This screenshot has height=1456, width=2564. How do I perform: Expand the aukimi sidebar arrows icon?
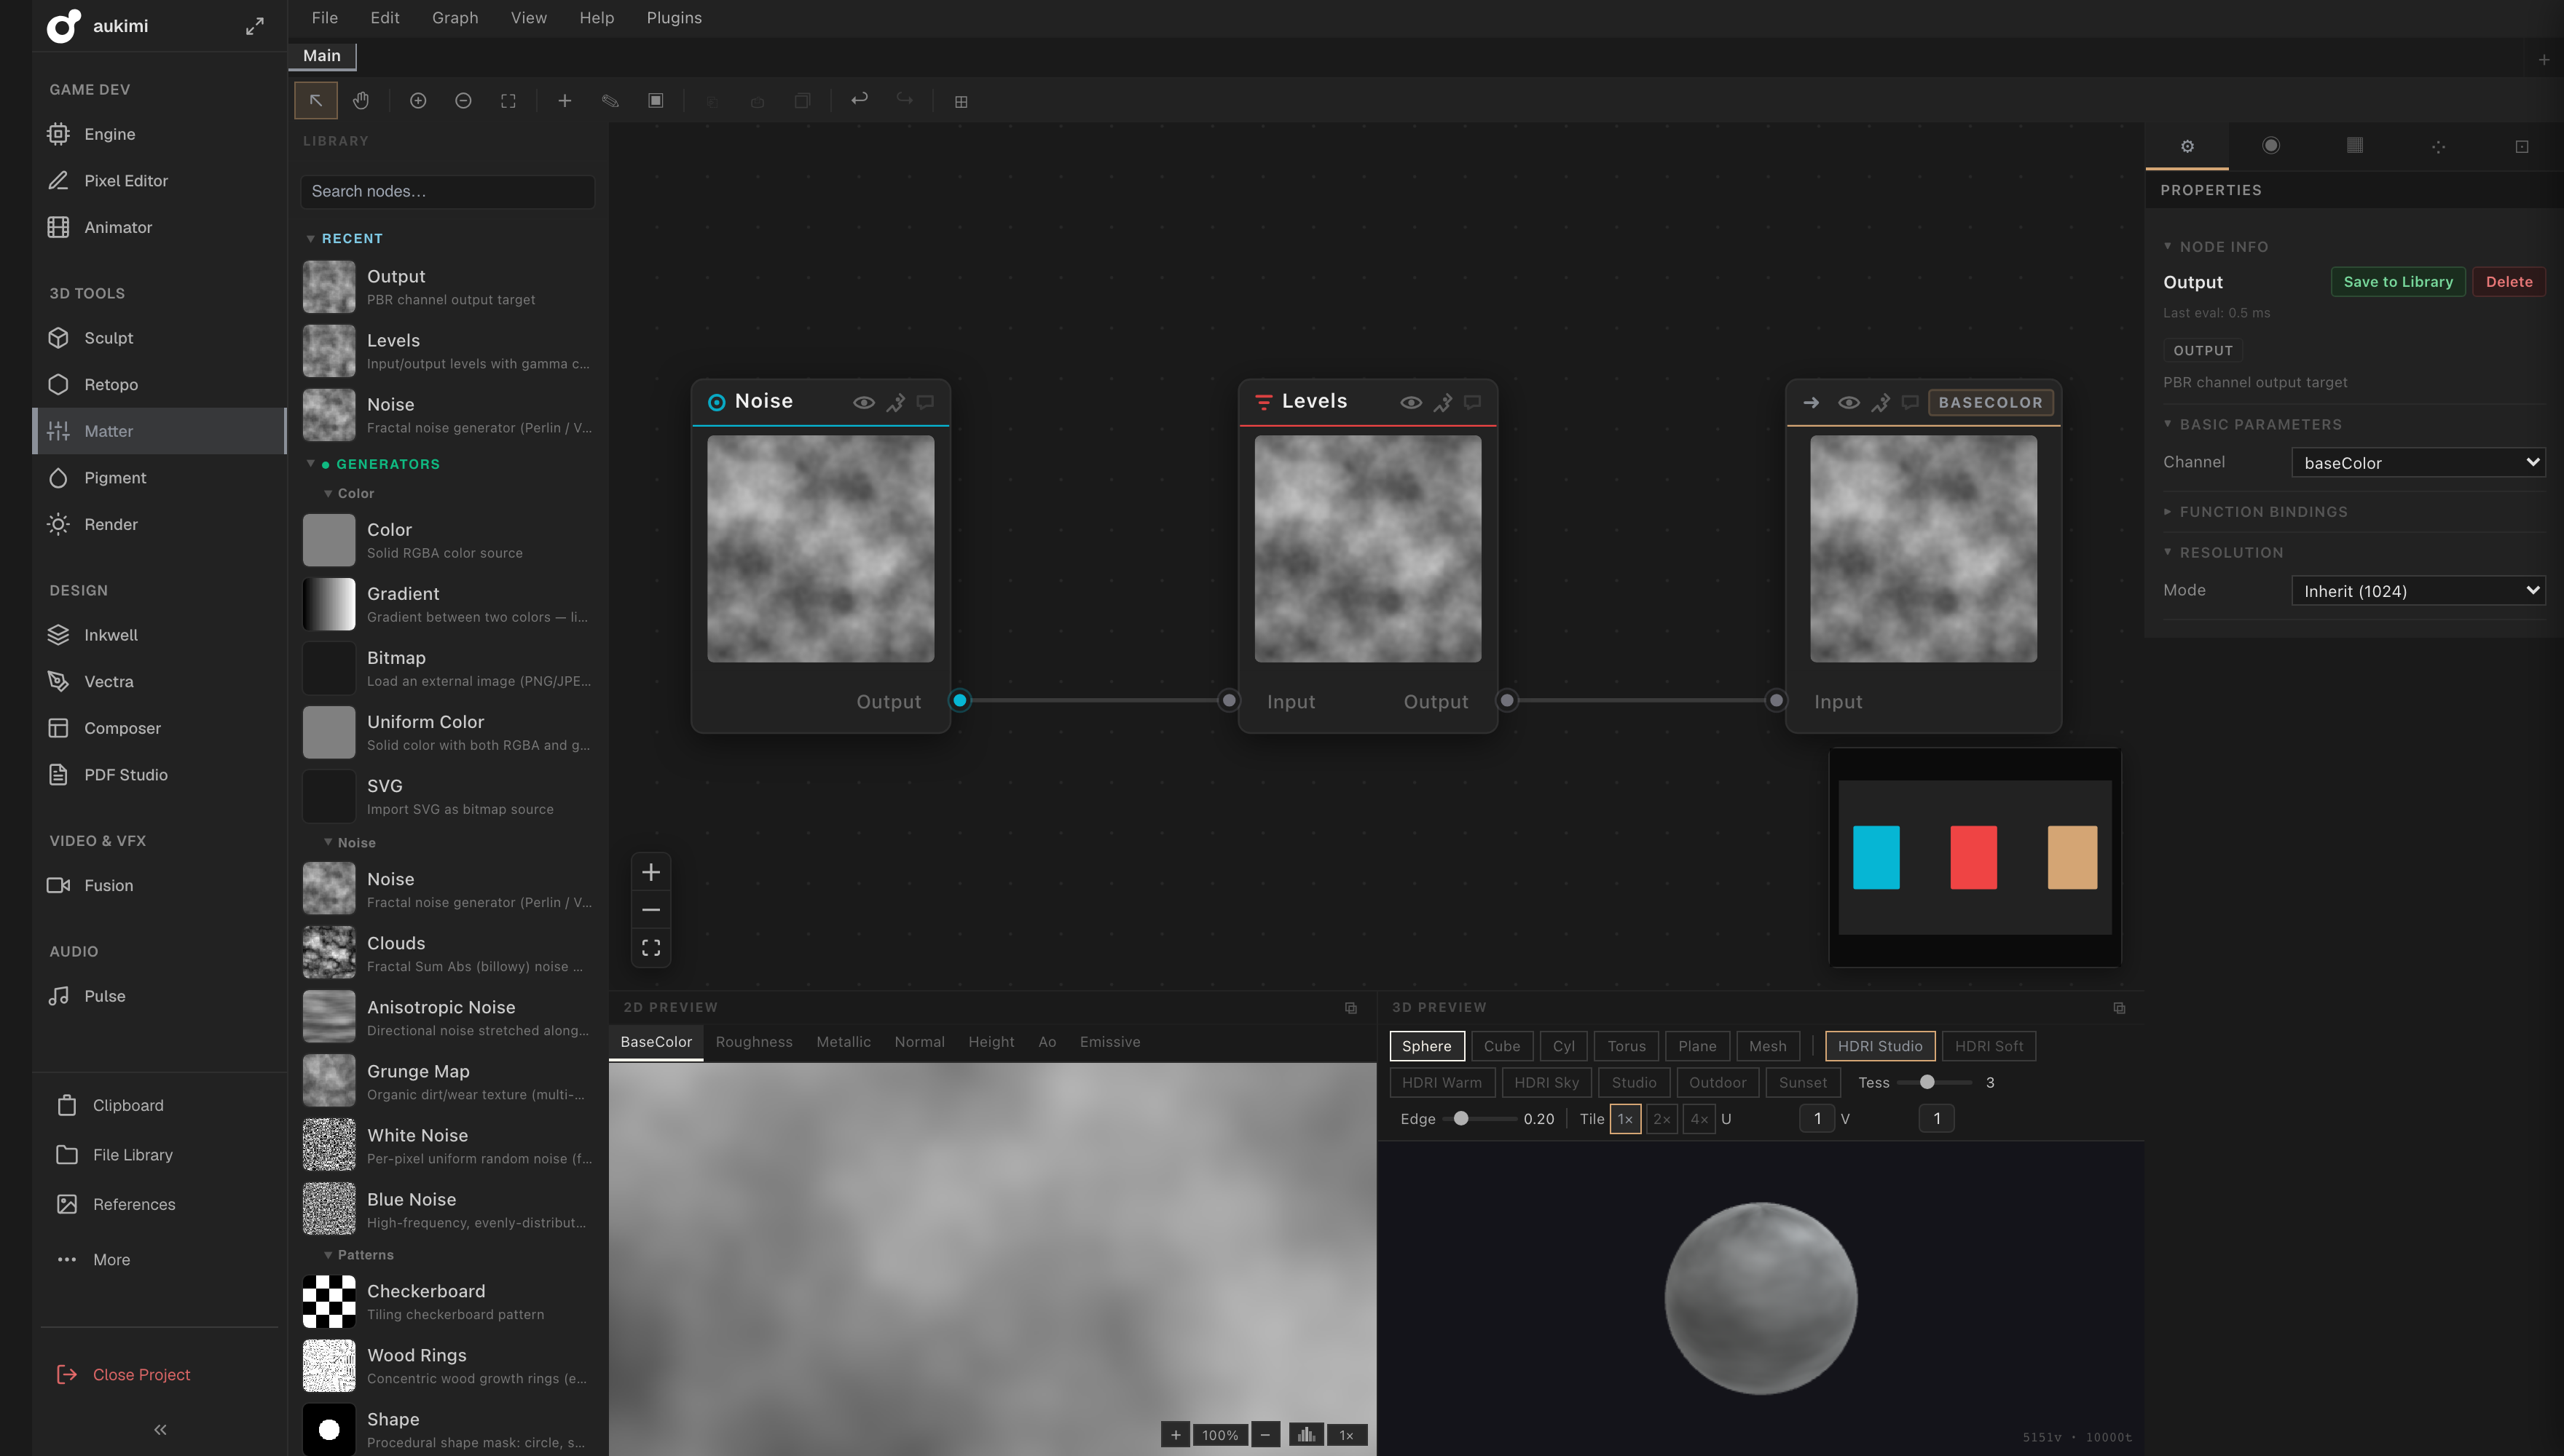click(255, 26)
